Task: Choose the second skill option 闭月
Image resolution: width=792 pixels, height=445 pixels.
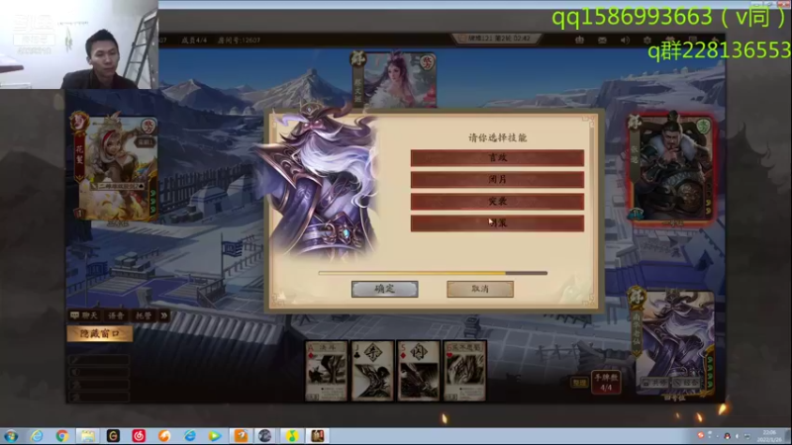Action: click(x=497, y=179)
